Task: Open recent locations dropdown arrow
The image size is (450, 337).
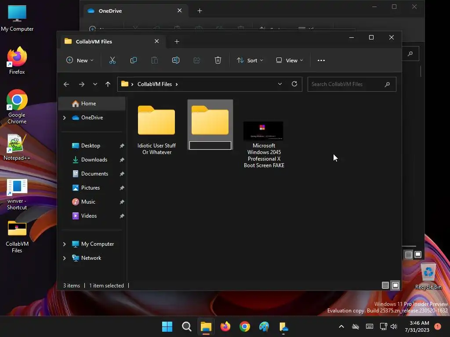Action: (x=95, y=84)
